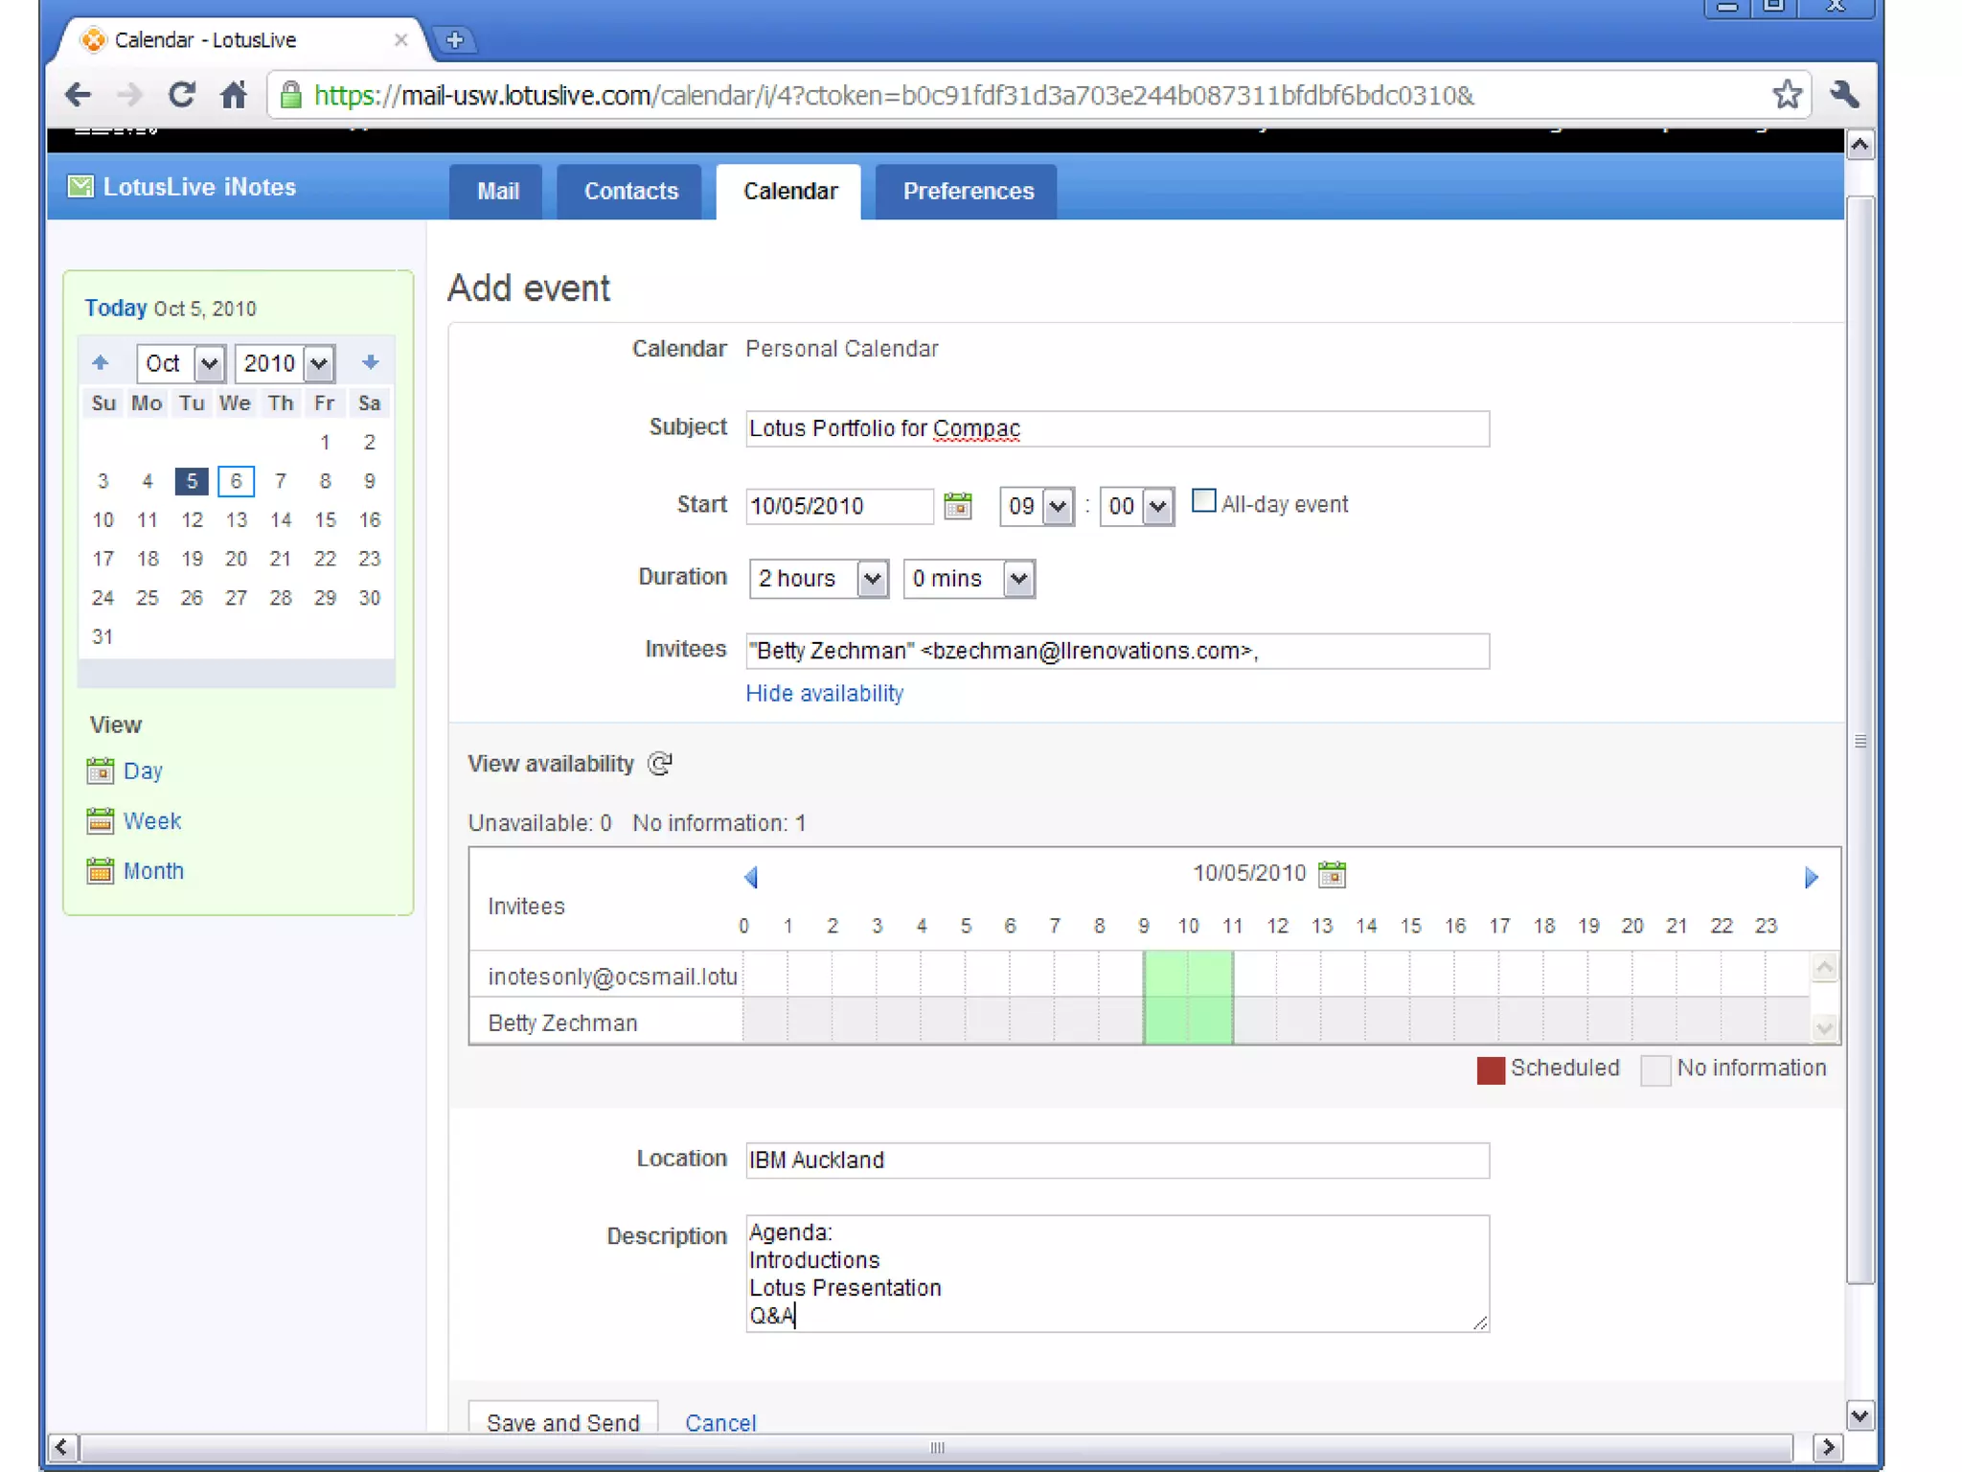Screen dimensions: 1962x1472
Task: Switch to the Week view
Action: click(x=151, y=821)
